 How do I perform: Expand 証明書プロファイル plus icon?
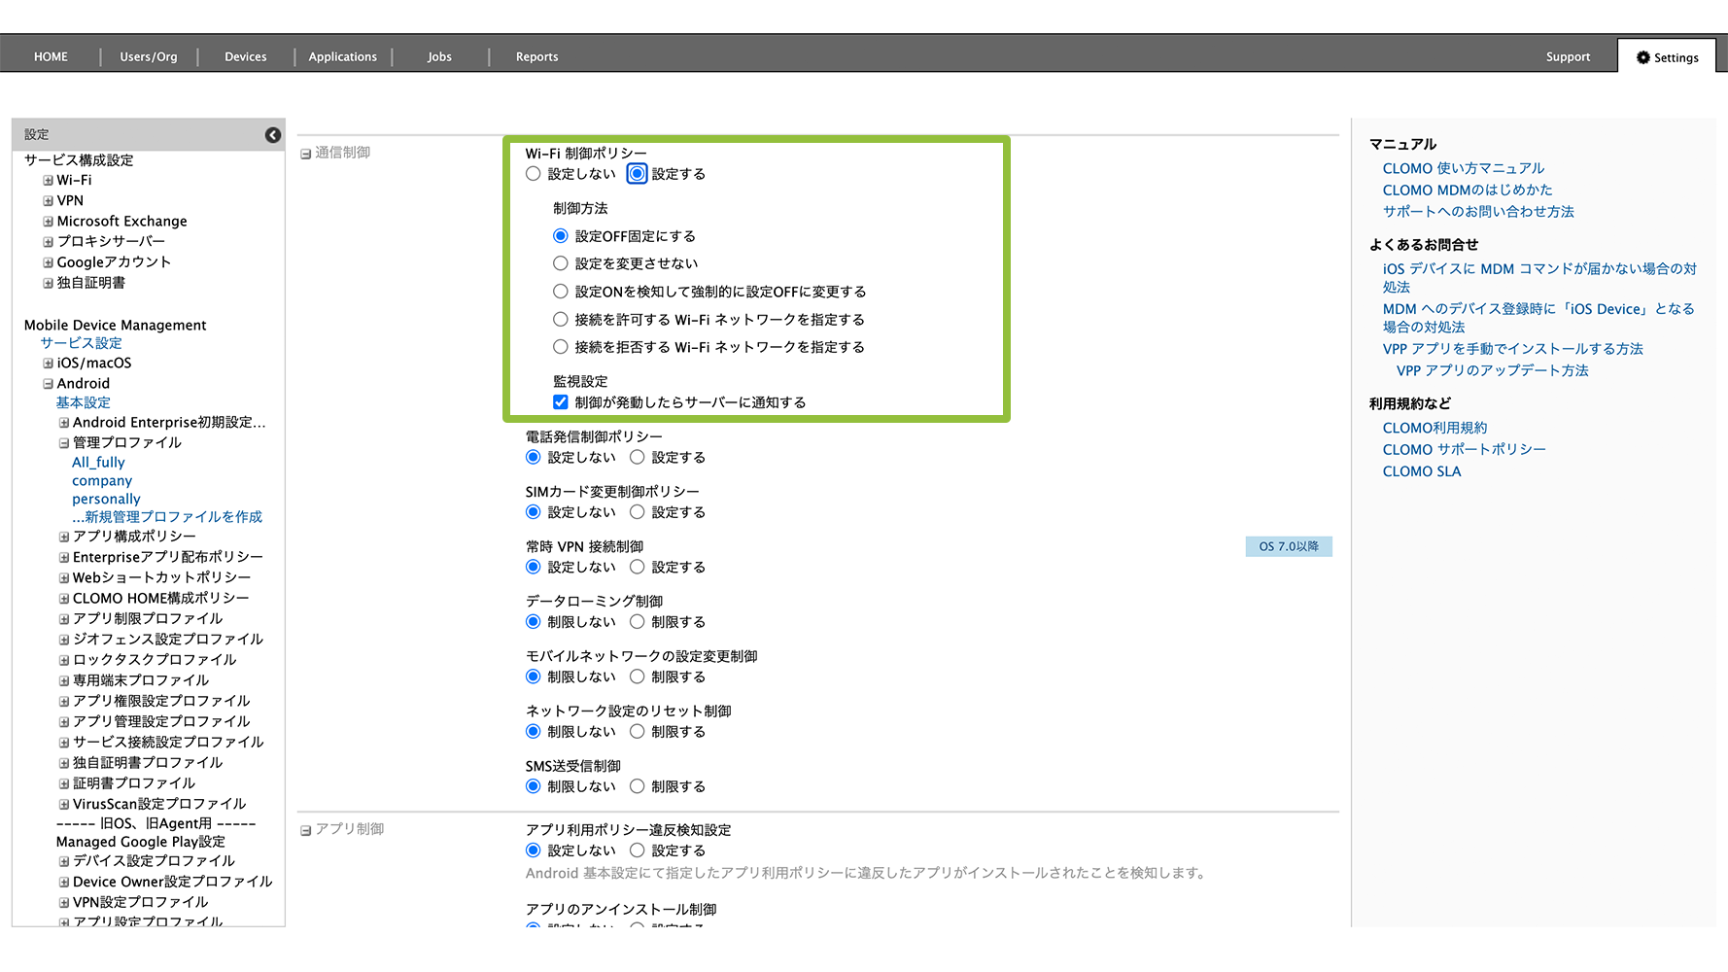(64, 783)
